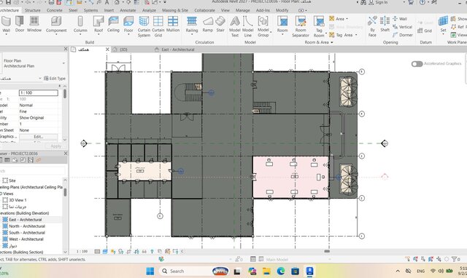This screenshot has width=467, height=278.
Task: Select the Ramp tool
Action: [207, 24]
